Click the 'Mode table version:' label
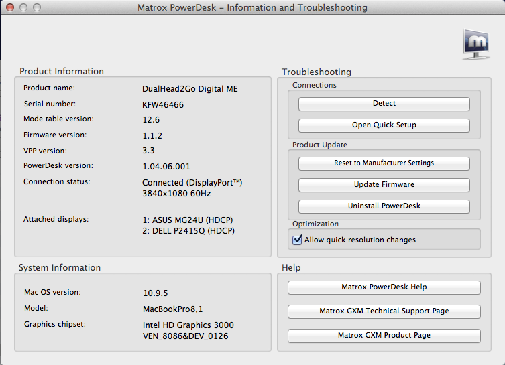Viewport: 505px width, 365px height. (x=58, y=119)
